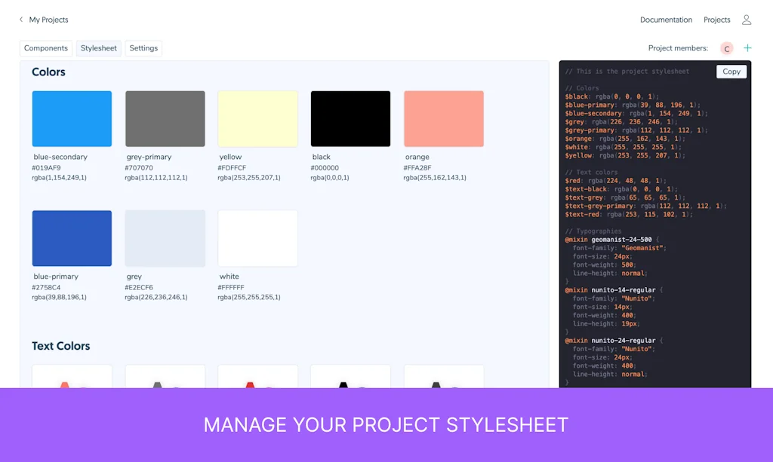The image size is (773, 462).
Task: Open the Documentation link
Action: 666,20
